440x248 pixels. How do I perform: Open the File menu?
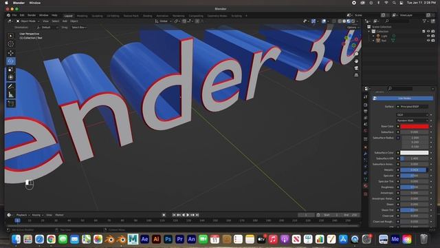(14, 15)
